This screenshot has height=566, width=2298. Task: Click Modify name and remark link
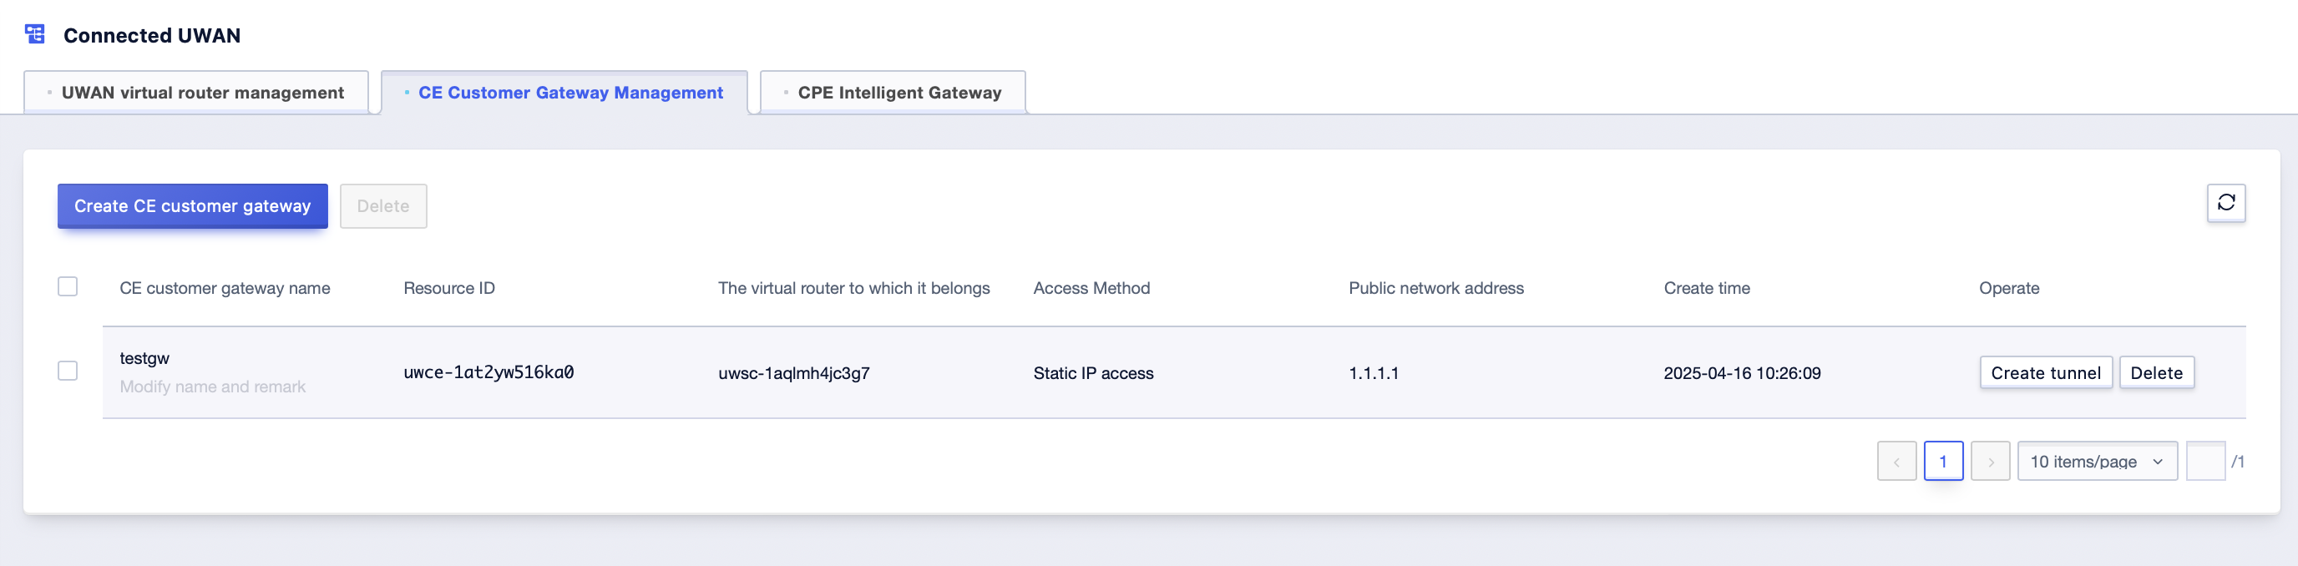pyautogui.click(x=212, y=387)
